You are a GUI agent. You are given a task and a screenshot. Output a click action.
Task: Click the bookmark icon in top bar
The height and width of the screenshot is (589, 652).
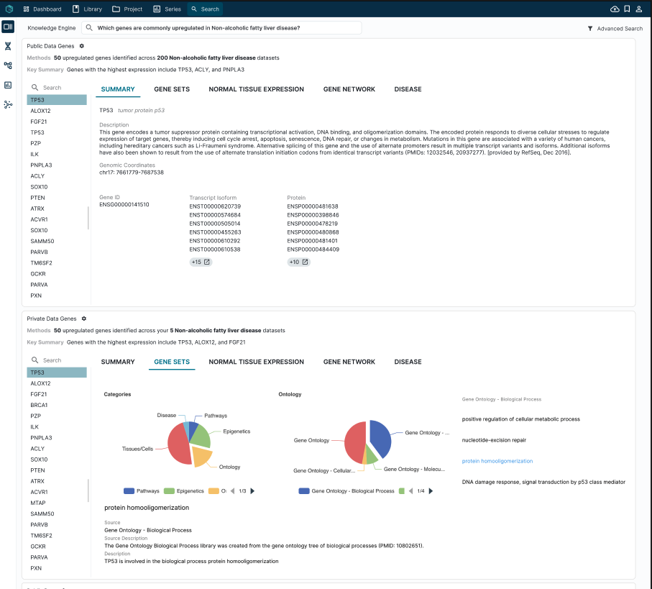627,9
